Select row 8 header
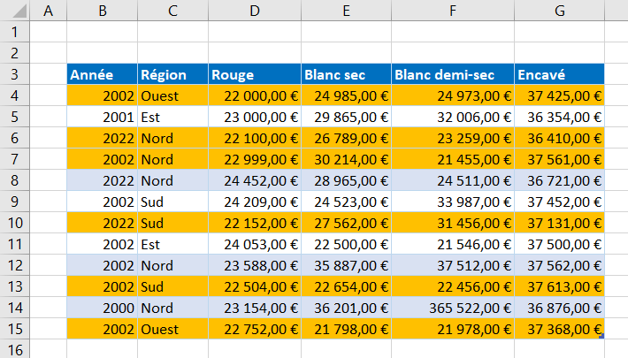 pyautogui.click(x=15, y=180)
